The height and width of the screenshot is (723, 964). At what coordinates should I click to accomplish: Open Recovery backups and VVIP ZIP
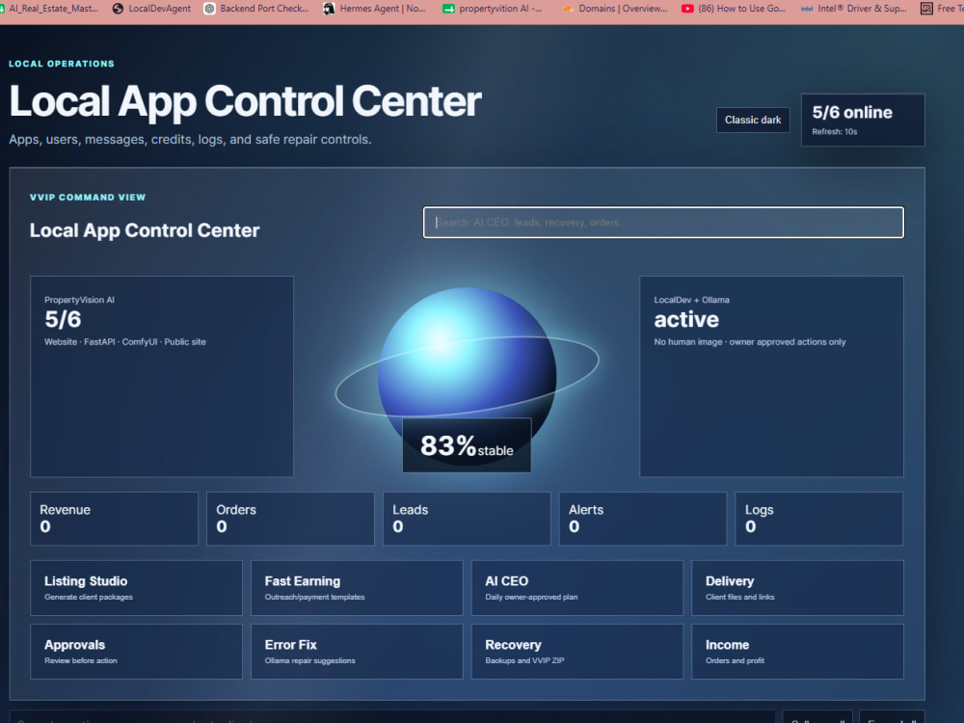(x=577, y=652)
